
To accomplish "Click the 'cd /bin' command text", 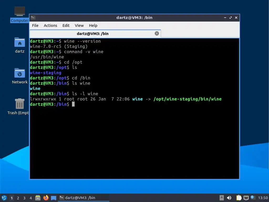I will (x=81, y=78).
